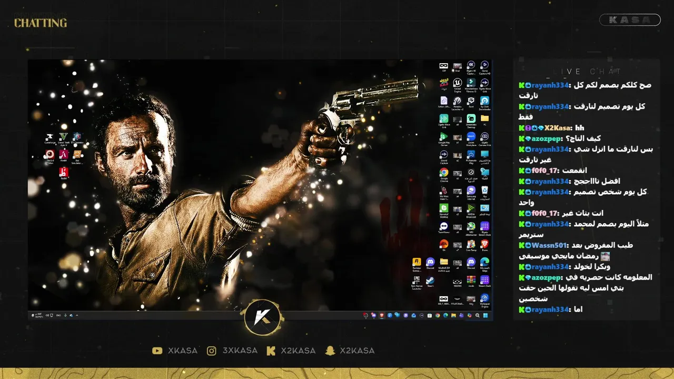Screen dimensions: 674x379
Task: Launch the RedM desktop shortcut
Action: click(x=64, y=173)
